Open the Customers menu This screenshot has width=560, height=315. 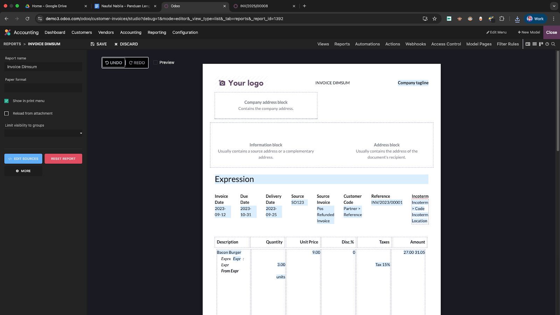tap(82, 32)
